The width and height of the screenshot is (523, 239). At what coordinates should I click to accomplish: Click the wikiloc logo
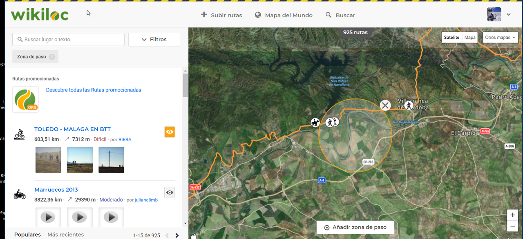click(x=40, y=14)
